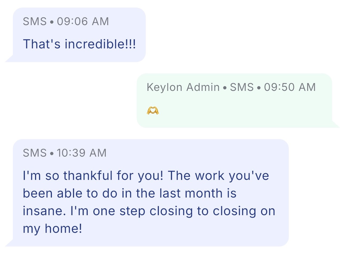Click the word "home!" in last message
345x255 pixels.
coord(63,229)
